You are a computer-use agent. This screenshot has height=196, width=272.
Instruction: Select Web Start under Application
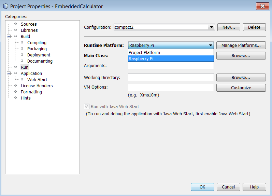[x=37, y=80]
